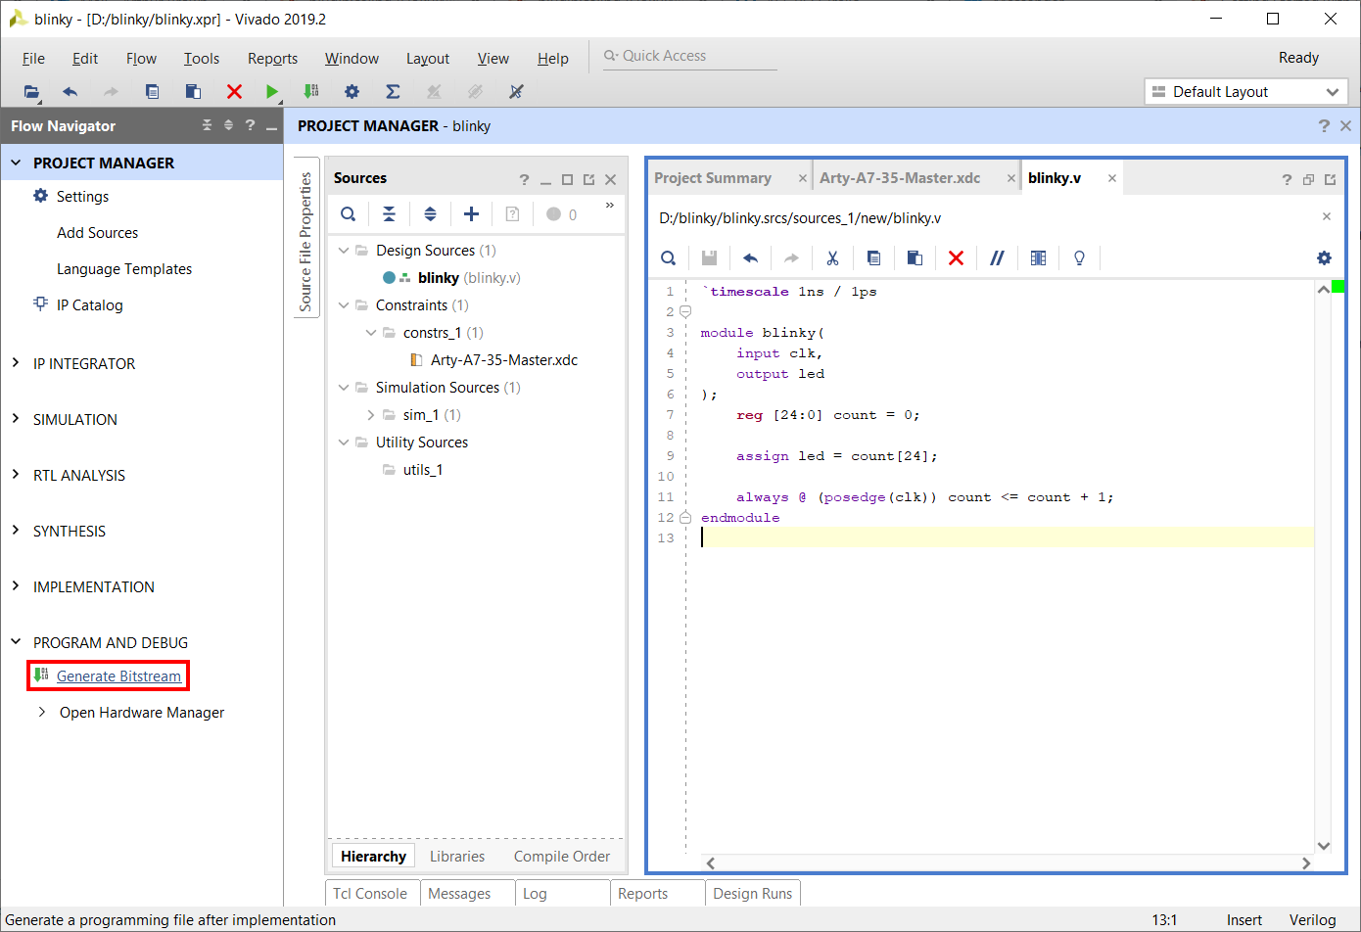The image size is (1361, 932).
Task: Click the editor horizontal scrollbar right arrow
Action: pos(1306,863)
